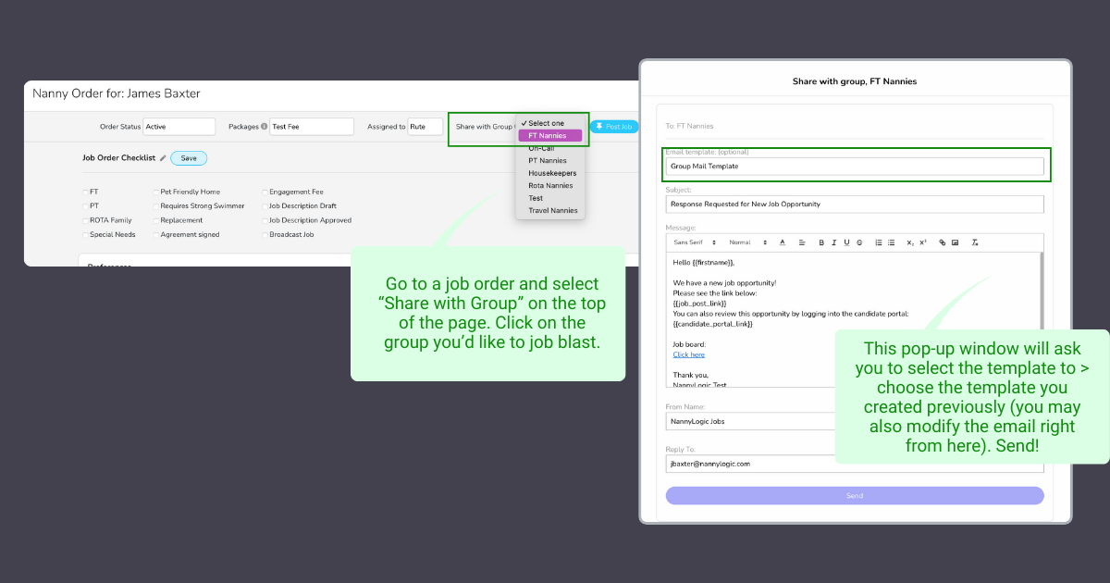
Task: Edit Job Order Checklist with pencil icon
Action: (163, 158)
